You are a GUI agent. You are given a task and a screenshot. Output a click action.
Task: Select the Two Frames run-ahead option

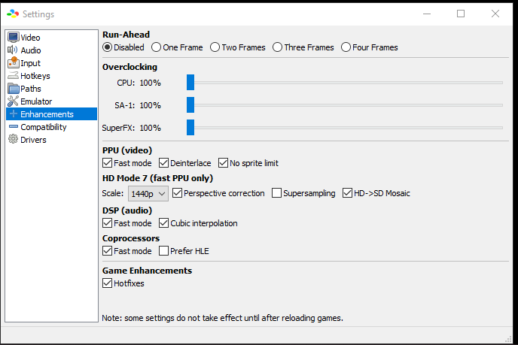pos(215,47)
